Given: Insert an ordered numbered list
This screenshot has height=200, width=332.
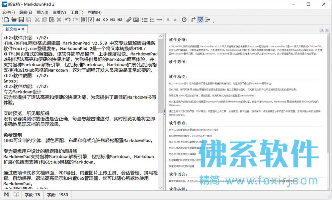Looking at the screenshot, I should point(152,20).
